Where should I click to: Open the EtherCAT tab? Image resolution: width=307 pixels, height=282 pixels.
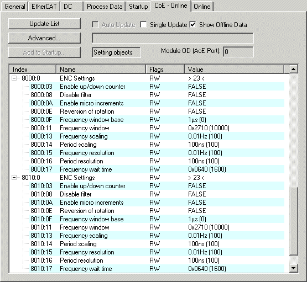(44, 7)
